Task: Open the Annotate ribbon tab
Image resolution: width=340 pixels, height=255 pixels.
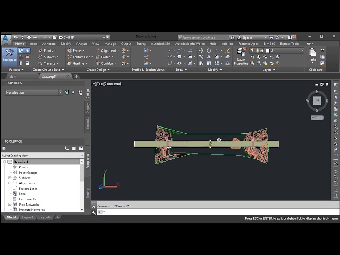Action: [x=49, y=44]
